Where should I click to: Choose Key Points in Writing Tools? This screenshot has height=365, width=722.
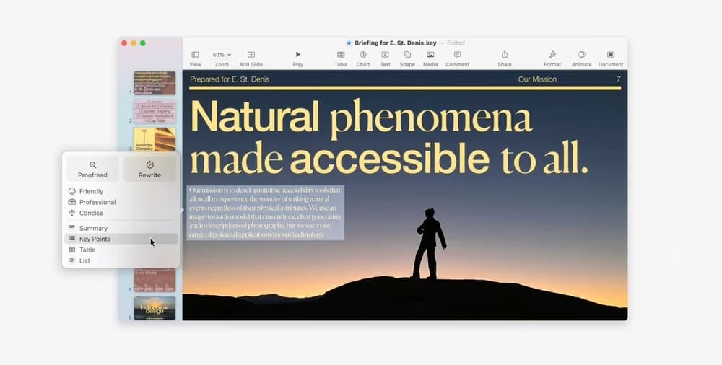95,239
